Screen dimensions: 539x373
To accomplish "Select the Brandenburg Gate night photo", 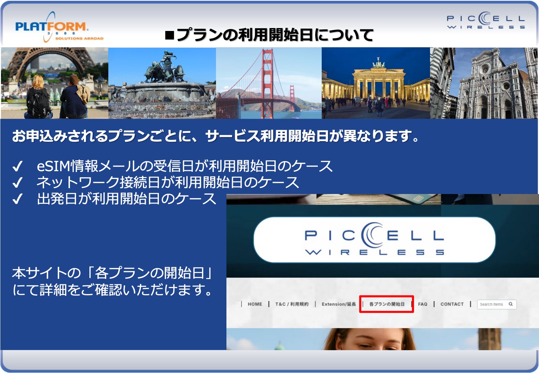I will (x=376, y=83).
